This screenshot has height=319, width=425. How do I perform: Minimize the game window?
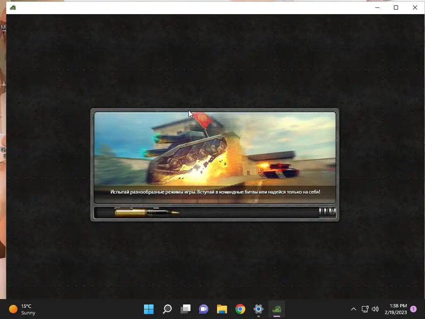(377, 7)
